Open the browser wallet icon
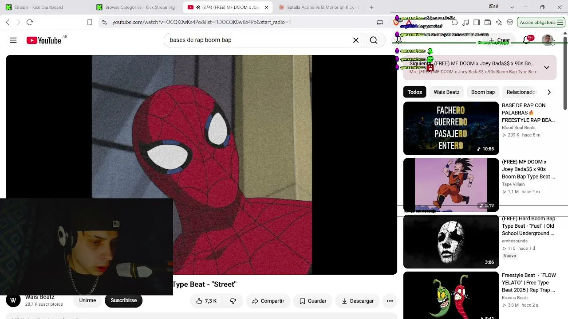Screen dimensions: 568x319 click(x=488, y=22)
